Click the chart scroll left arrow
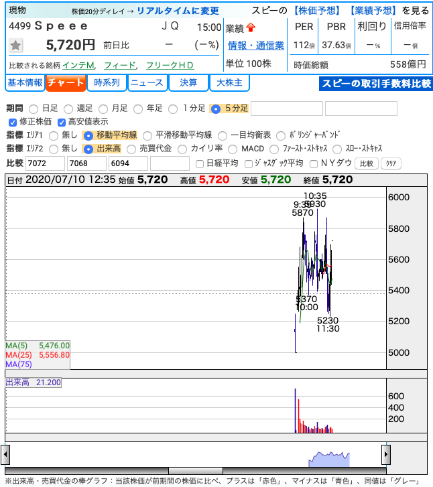Viewport: 433px width, 487px height. click(5, 454)
